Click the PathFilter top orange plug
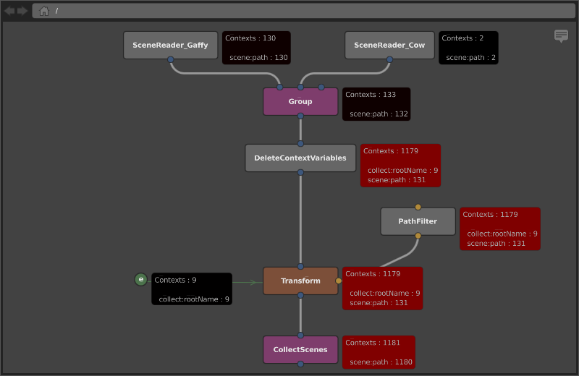579x376 pixels. 418,207
